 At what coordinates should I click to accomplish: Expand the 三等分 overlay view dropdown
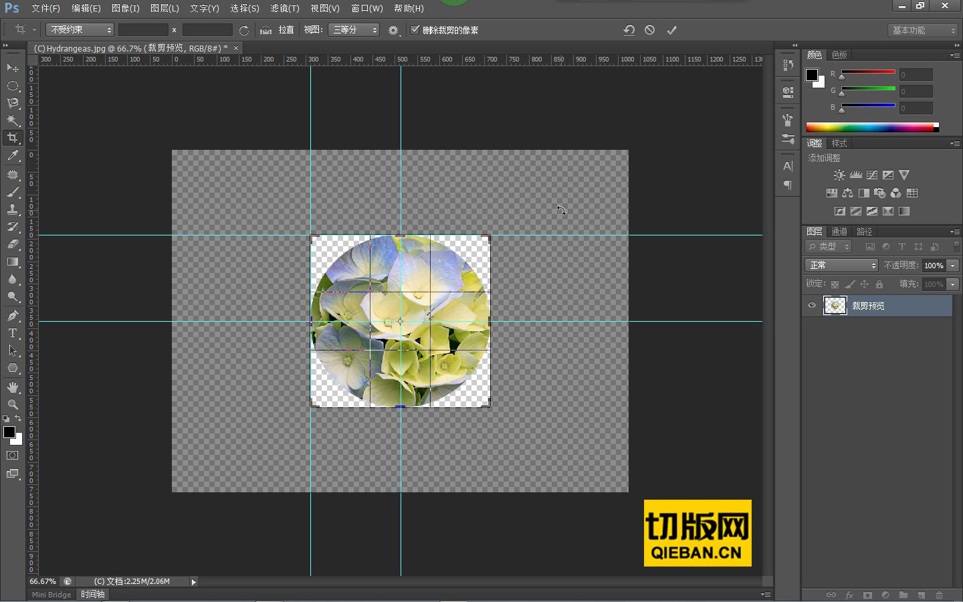click(354, 30)
